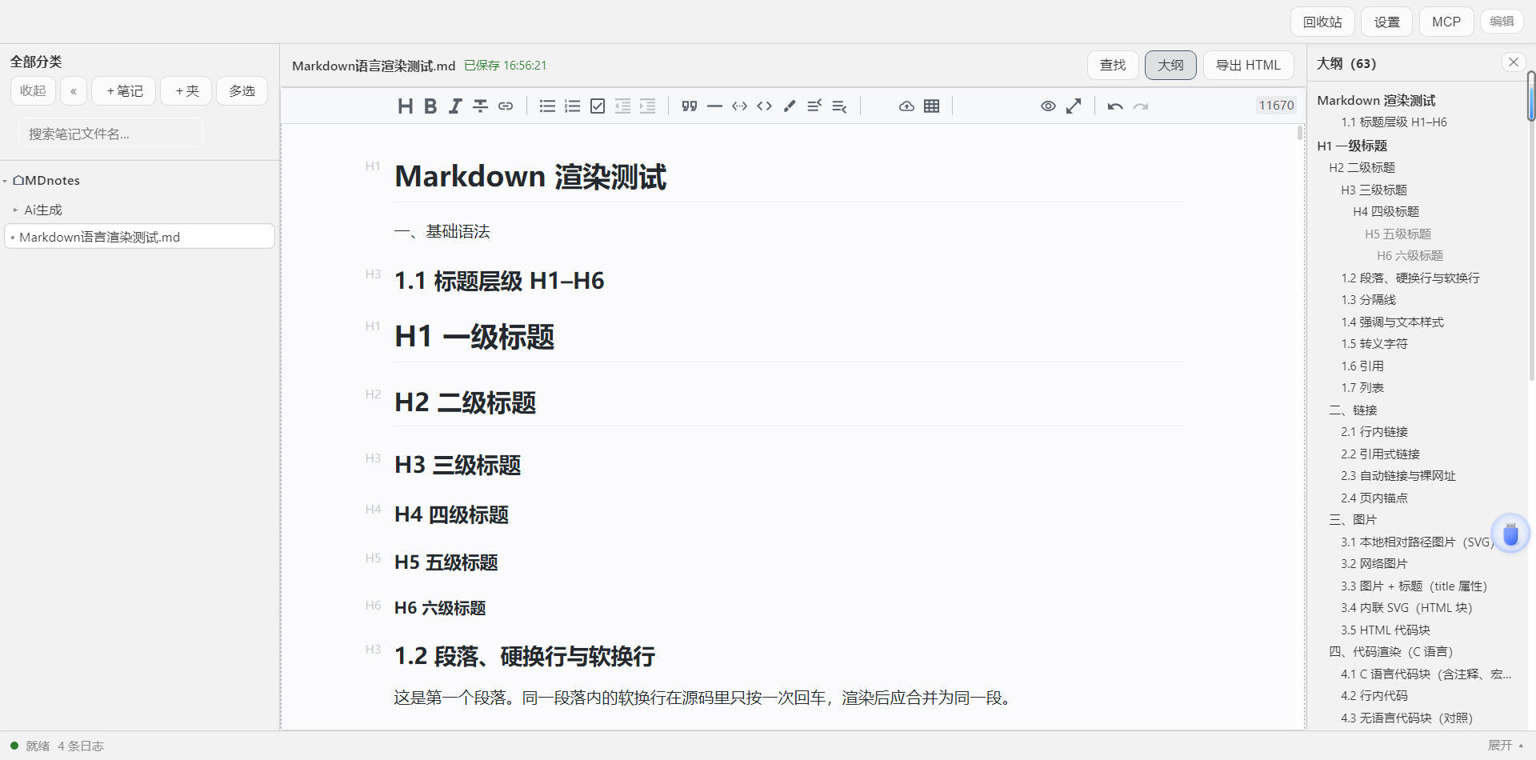This screenshot has height=760, width=1536.
Task: Undo the last edit
Action: 1115,106
